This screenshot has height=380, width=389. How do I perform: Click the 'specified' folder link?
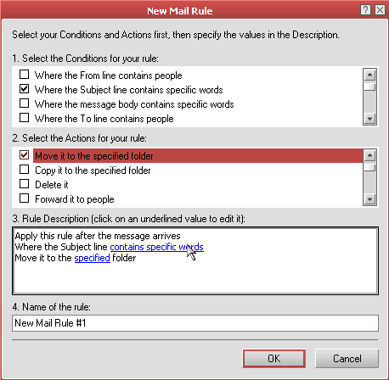tap(92, 258)
